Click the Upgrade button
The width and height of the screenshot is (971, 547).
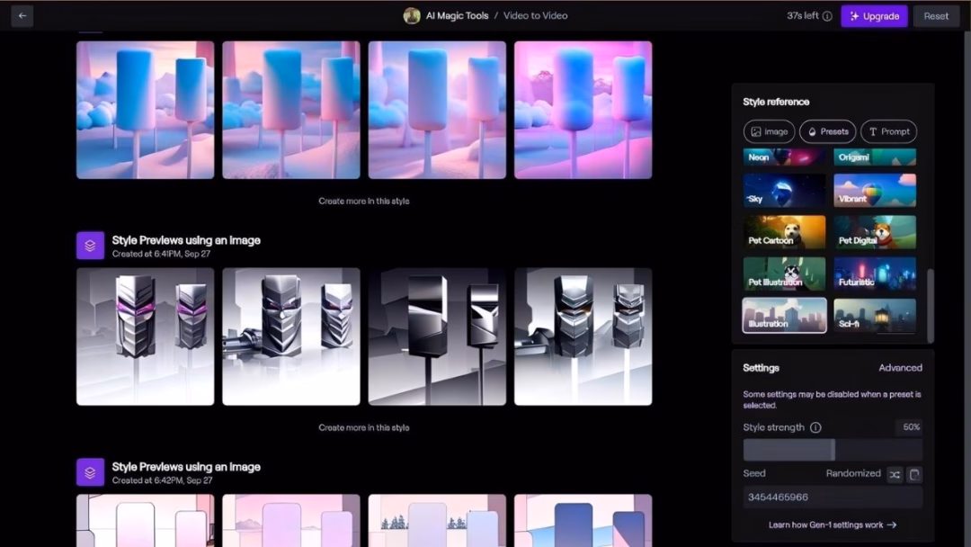pos(874,16)
